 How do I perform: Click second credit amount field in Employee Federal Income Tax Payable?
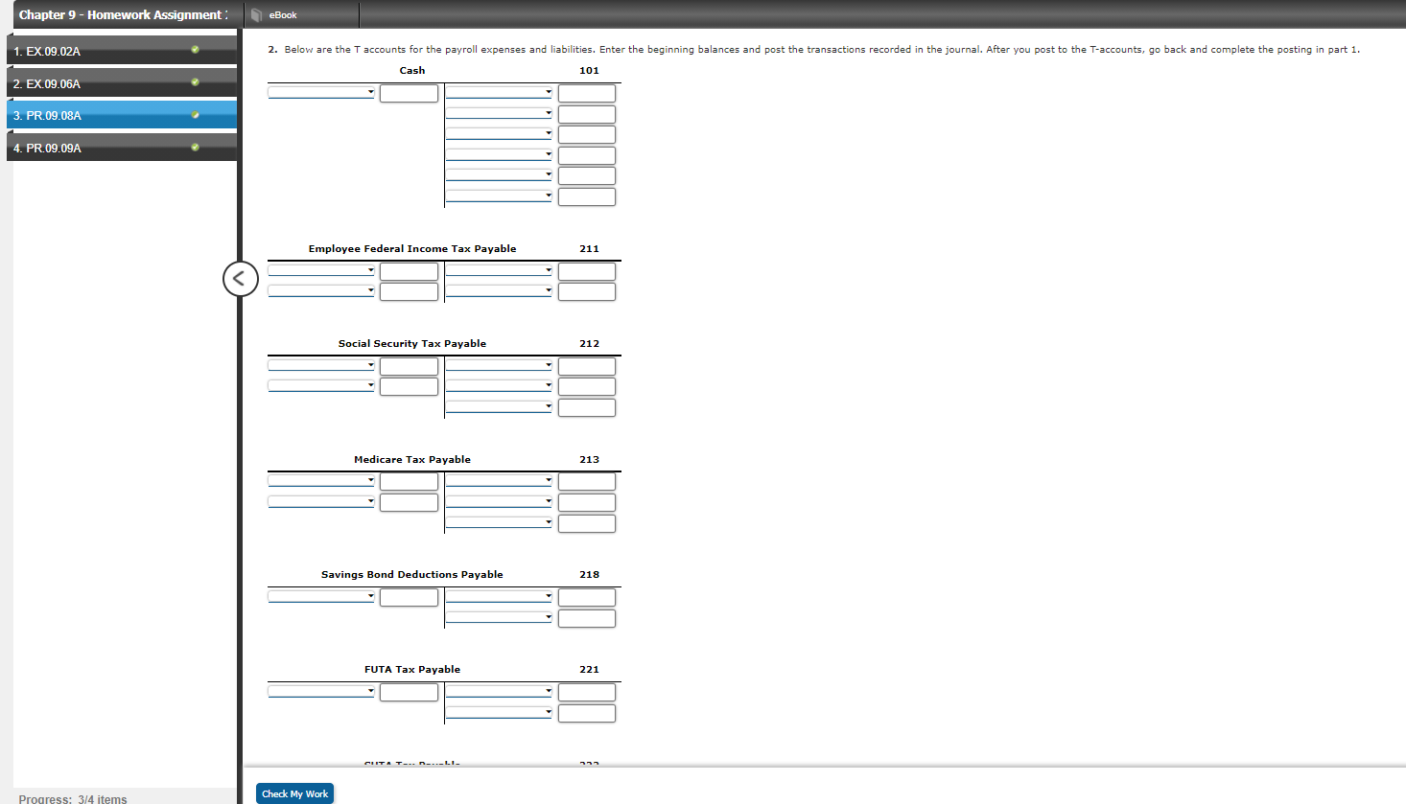click(x=587, y=291)
